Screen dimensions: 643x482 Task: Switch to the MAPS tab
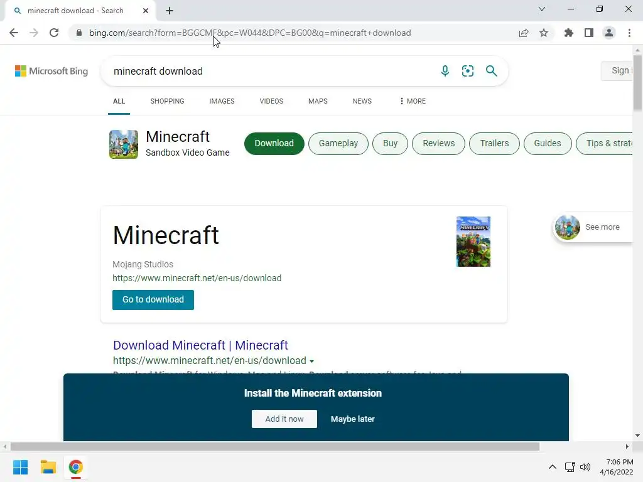pos(318,101)
